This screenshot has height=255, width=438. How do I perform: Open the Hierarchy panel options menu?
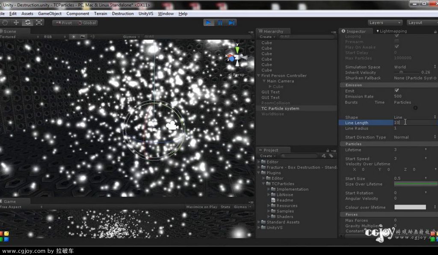tap(334, 32)
